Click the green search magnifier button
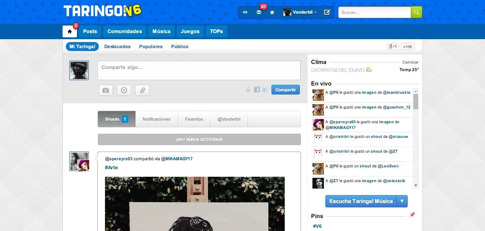Image resolution: width=485 pixels, height=231 pixels. (x=416, y=12)
